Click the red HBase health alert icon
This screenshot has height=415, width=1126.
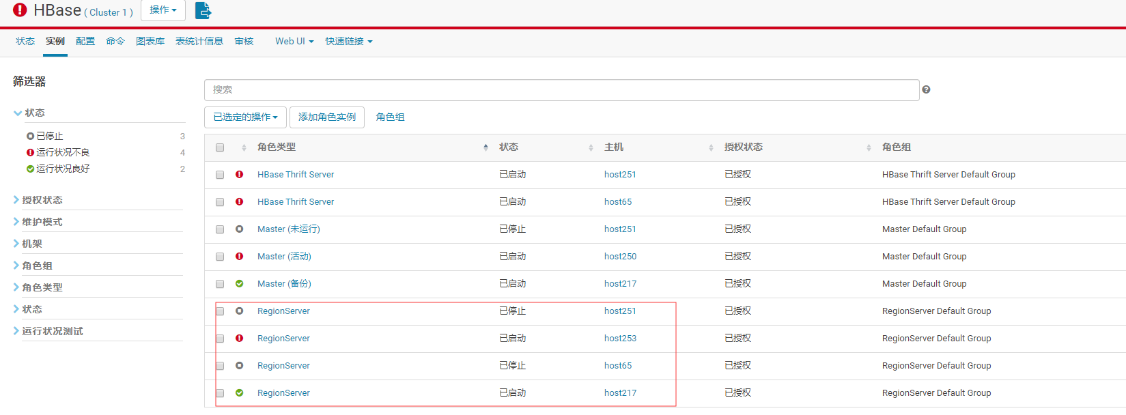[x=20, y=10]
